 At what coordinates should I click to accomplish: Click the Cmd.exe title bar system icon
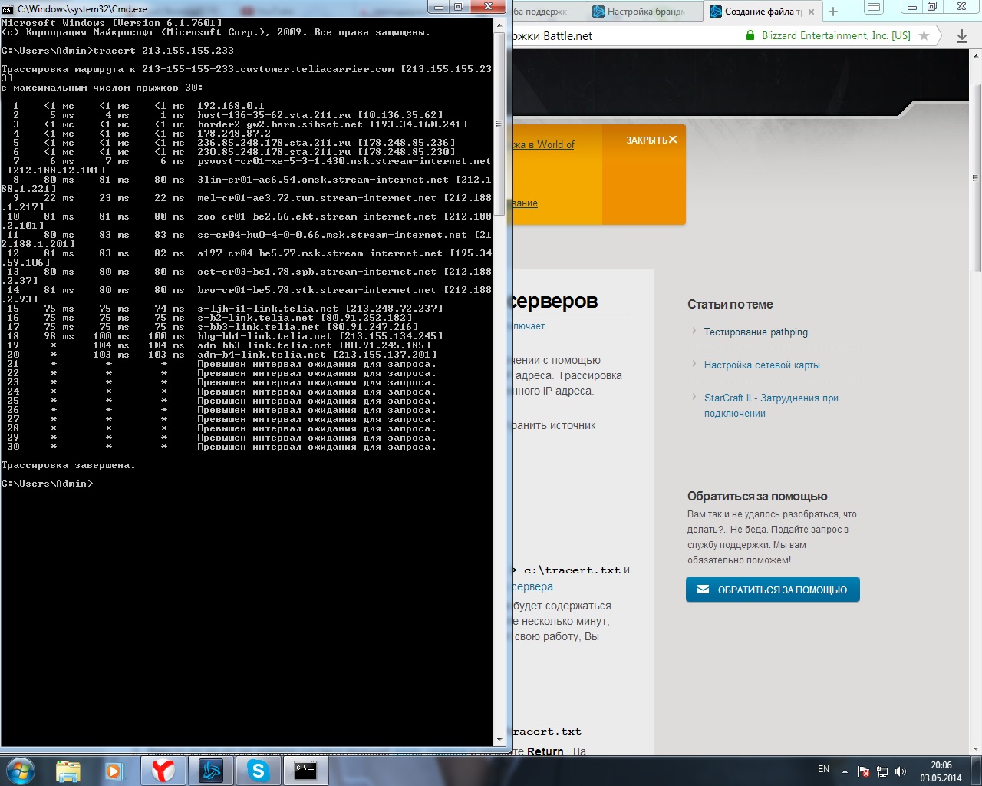click(8, 8)
